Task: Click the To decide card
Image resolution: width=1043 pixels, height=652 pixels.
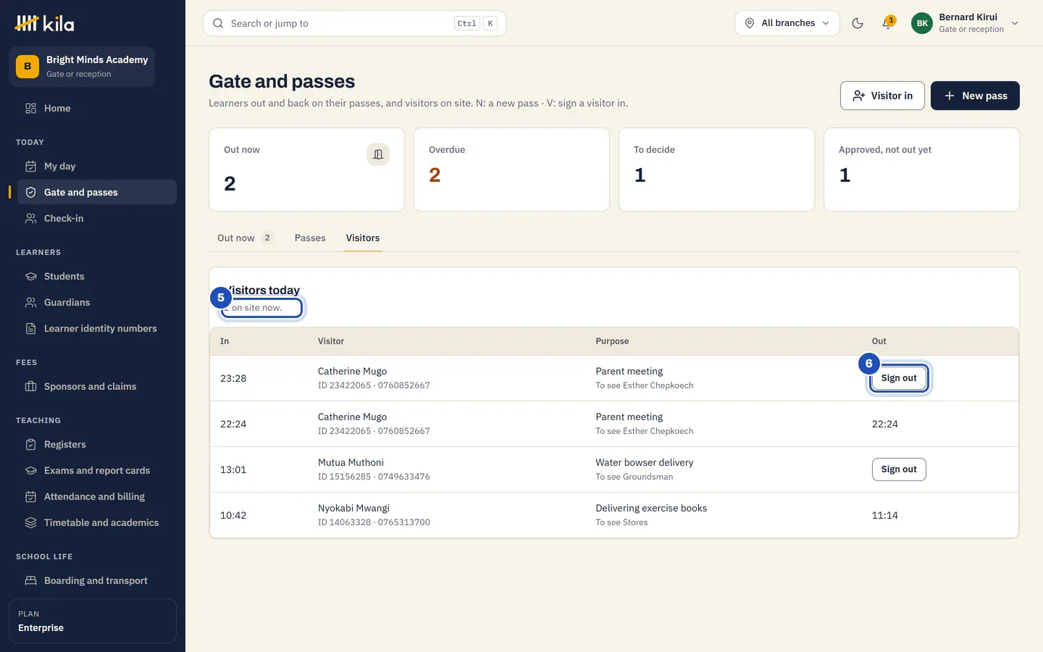Action: point(716,170)
